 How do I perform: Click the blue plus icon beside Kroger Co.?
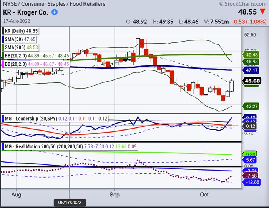55,12
